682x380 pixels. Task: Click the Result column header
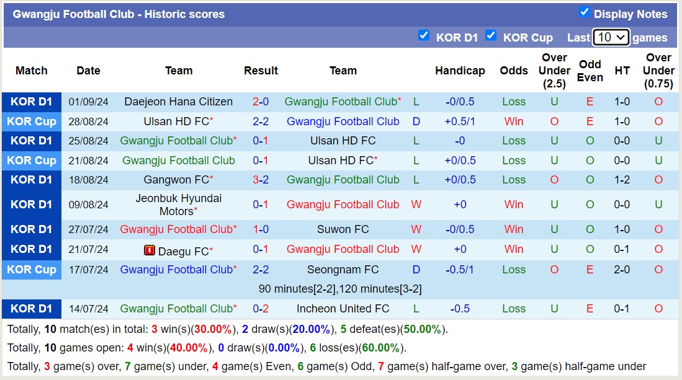point(261,71)
